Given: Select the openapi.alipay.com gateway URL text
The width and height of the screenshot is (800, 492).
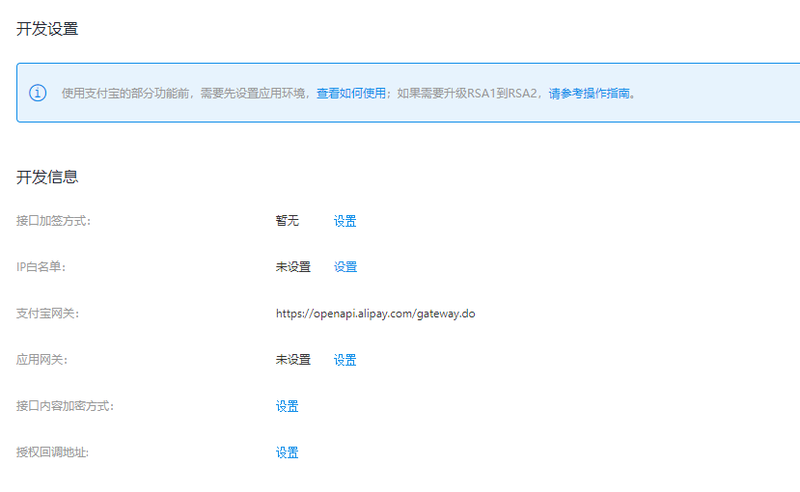Looking at the screenshot, I should pos(375,314).
